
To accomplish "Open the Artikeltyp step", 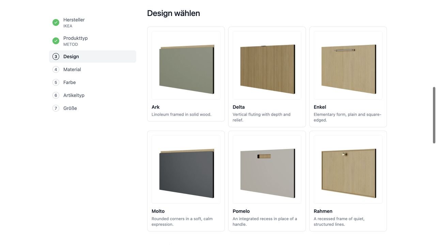I will [93, 95].
